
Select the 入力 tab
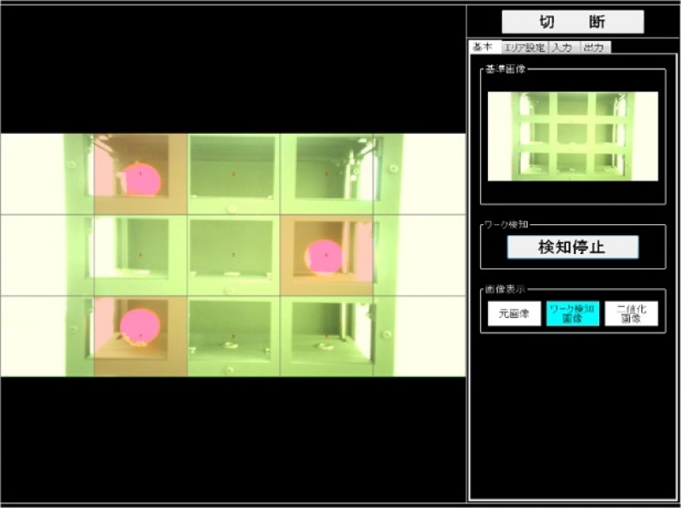(x=564, y=48)
